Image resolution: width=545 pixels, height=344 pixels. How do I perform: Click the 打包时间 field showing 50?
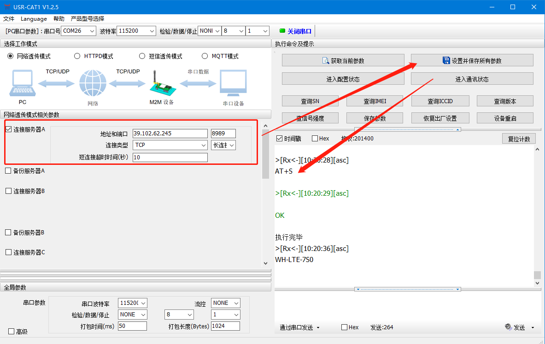[x=132, y=326]
